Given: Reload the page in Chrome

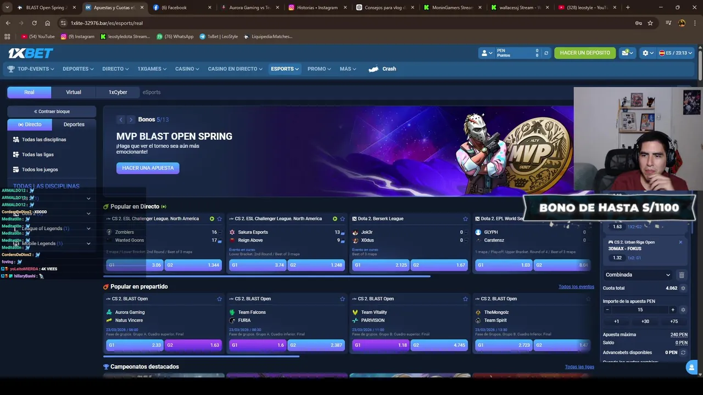Looking at the screenshot, I should tap(34, 23).
